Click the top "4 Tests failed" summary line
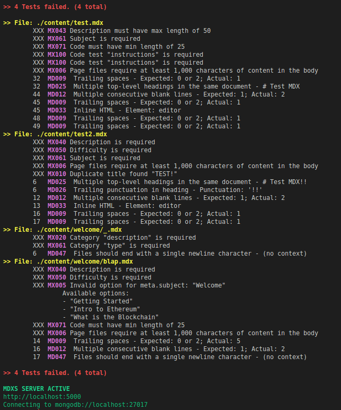The height and width of the screenshot is (410, 341). [55, 7]
